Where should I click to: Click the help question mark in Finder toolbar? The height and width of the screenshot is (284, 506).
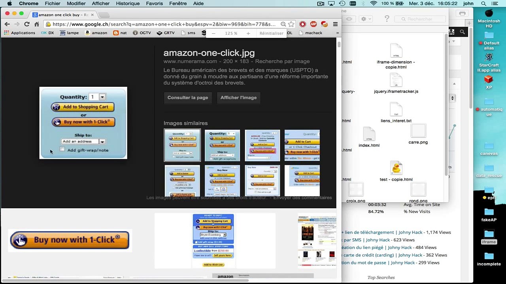(387, 19)
